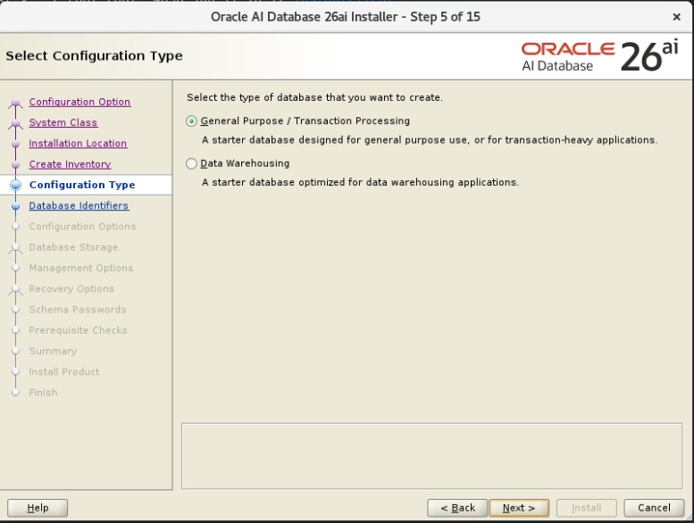Viewport: 694px width, 523px height.
Task: Click the 'Select the type of database' instruction
Action: [x=314, y=97]
